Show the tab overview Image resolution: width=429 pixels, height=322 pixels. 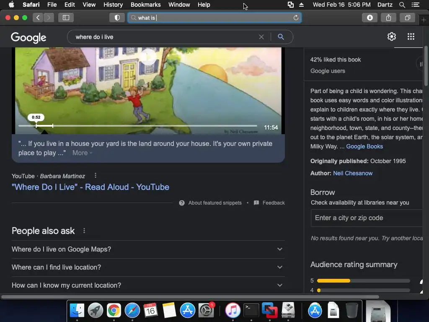coord(407,18)
